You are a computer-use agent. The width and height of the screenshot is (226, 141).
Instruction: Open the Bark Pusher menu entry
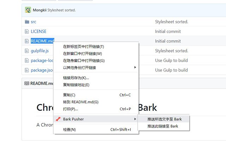click(x=96, y=119)
